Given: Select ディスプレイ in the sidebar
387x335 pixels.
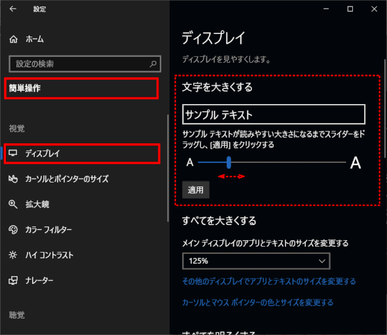Looking at the screenshot, I should click(x=43, y=153).
